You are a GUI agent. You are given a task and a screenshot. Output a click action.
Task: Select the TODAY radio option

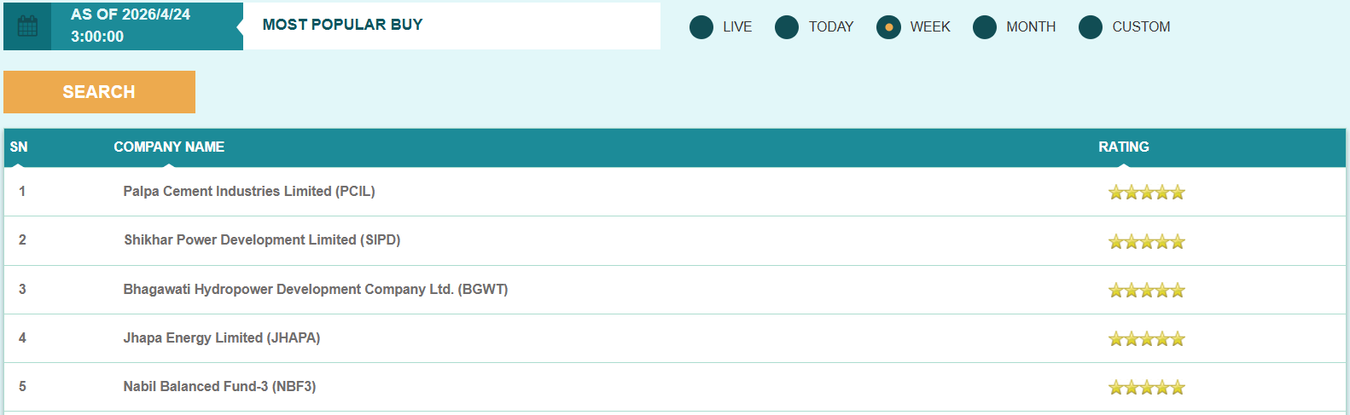pos(787,27)
